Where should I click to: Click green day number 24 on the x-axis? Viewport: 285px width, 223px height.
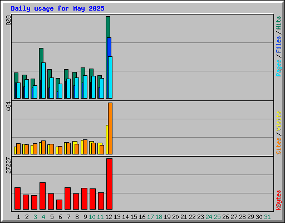coord(209,217)
